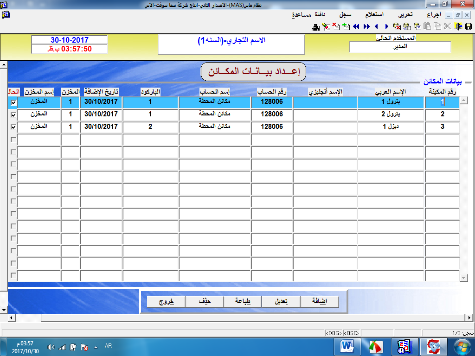The image size is (475, 356).
Task: Uncheck the status checkbox for بترول 1 row
Action: (13, 102)
